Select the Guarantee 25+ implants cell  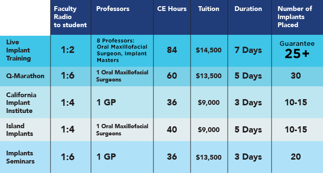[297, 50]
